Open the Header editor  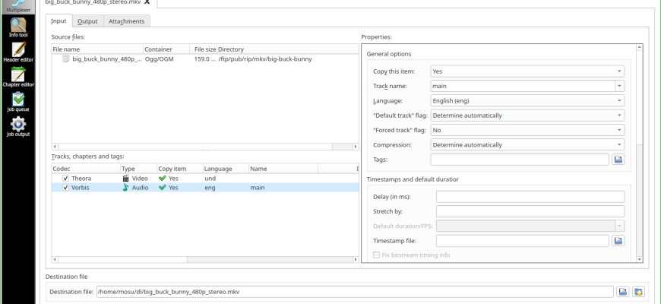tap(18, 52)
